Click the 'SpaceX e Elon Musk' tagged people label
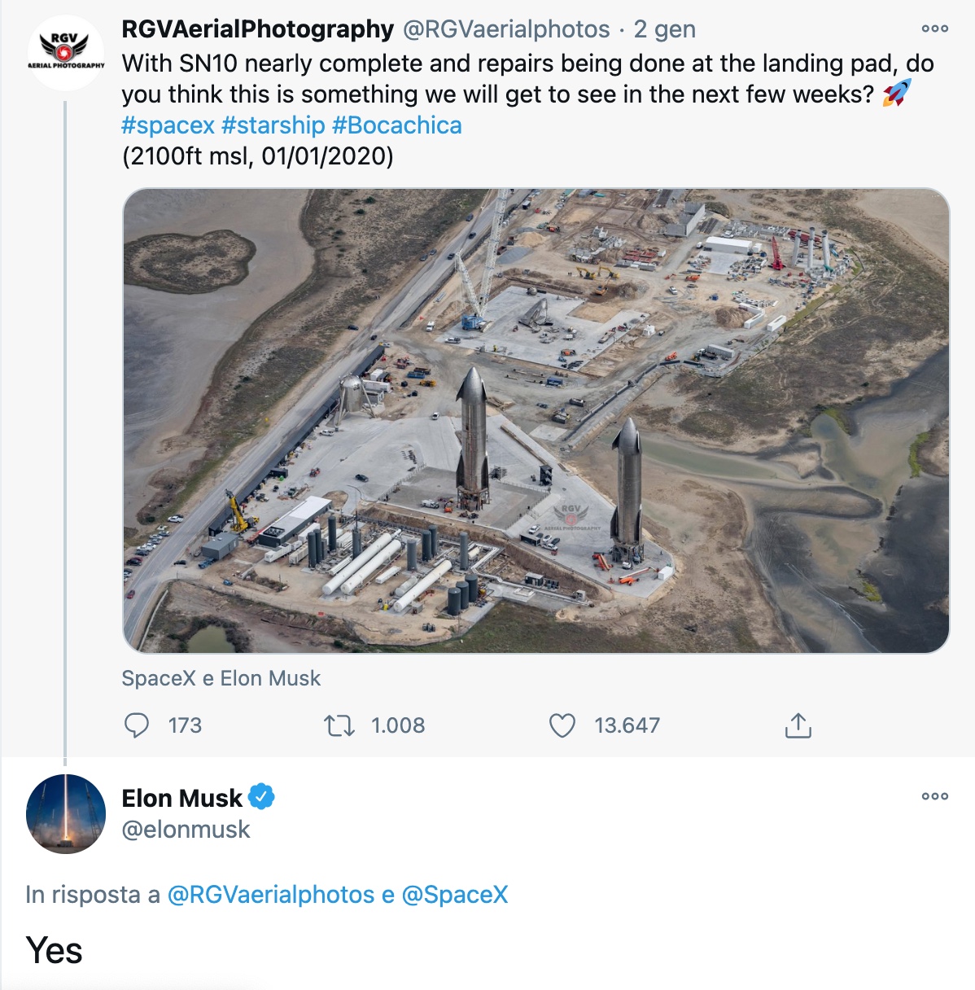The height and width of the screenshot is (990, 975). pyautogui.click(x=221, y=678)
